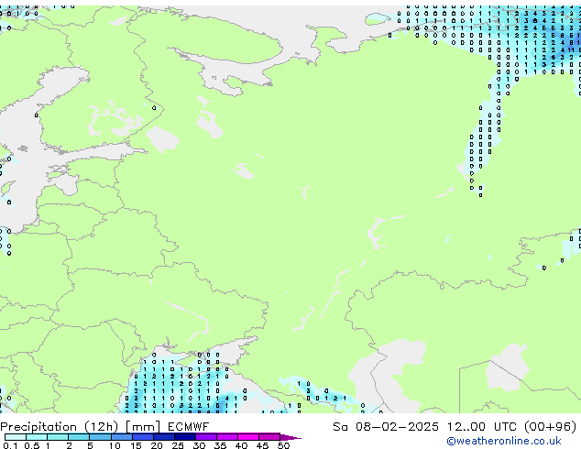
Task: Select the 45–50 mm legend swatch
Action: pyautogui.click(x=269, y=437)
